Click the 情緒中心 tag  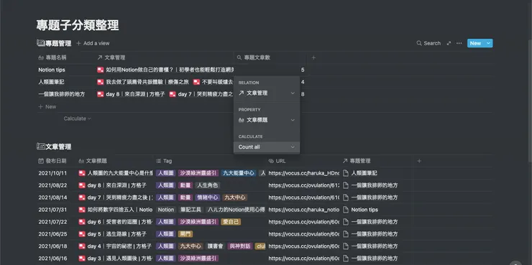click(207, 197)
